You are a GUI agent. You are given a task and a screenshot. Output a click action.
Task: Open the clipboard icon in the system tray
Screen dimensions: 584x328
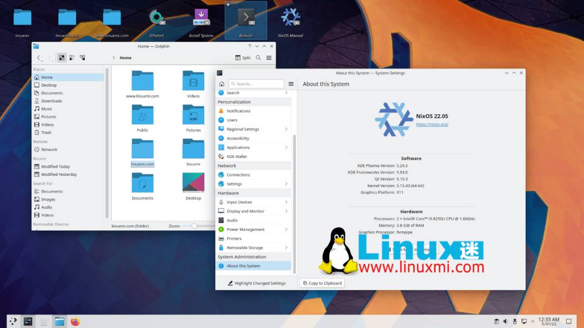click(497, 321)
